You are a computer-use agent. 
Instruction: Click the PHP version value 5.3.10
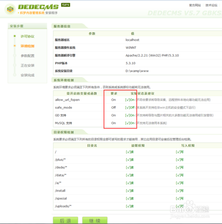(x=131, y=63)
